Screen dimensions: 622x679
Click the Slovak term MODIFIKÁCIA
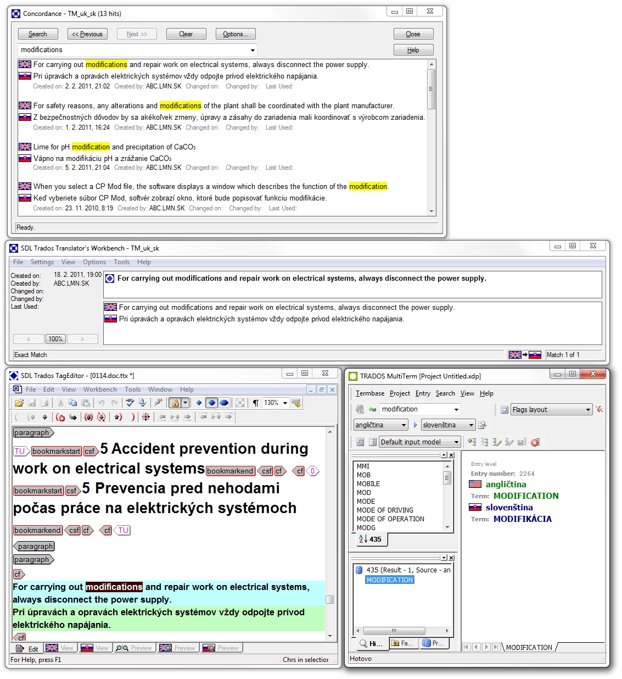pos(523,519)
